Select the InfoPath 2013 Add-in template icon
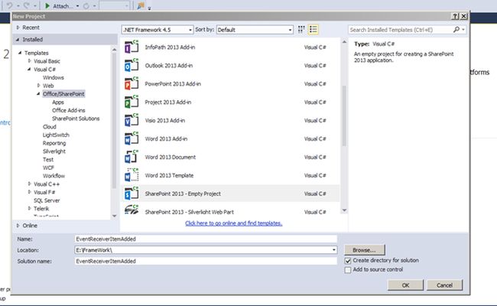The height and width of the screenshot is (306, 497). [x=132, y=47]
